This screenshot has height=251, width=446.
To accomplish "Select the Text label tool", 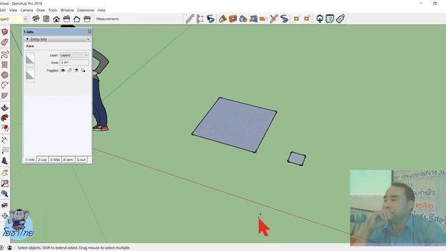I will pyautogui.click(x=5, y=150).
